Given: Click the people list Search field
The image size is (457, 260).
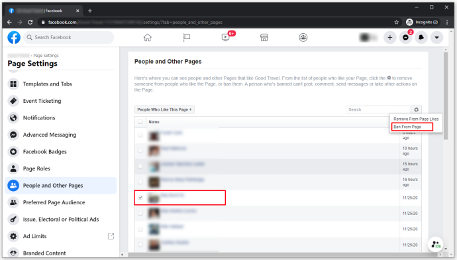Looking at the screenshot, I should coord(378,109).
